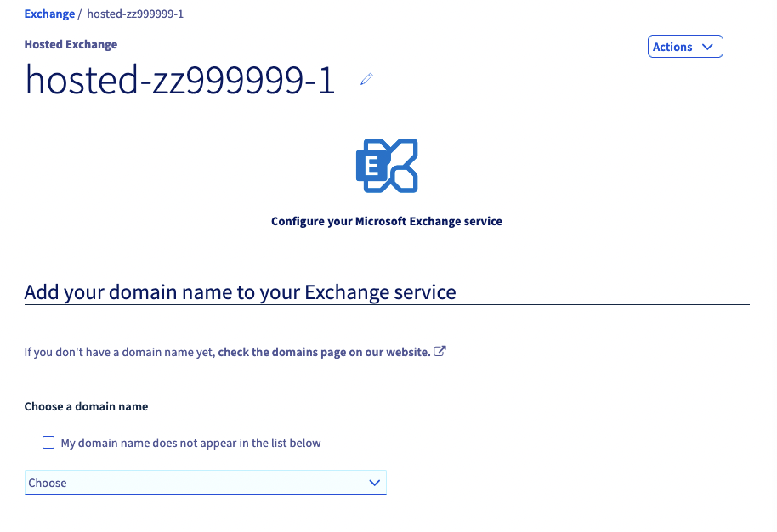Click the Choose domain selection field
The height and width of the screenshot is (532, 777).
coord(206,482)
